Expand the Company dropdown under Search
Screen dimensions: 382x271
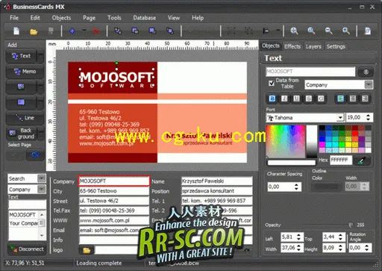point(41,190)
